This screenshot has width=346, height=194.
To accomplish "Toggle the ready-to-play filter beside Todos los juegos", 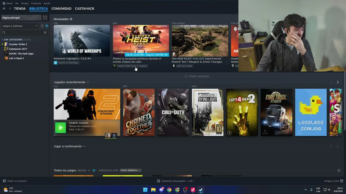I will 94,171.
